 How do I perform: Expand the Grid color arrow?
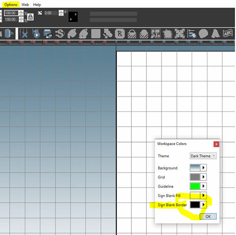click(x=203, y=177)
